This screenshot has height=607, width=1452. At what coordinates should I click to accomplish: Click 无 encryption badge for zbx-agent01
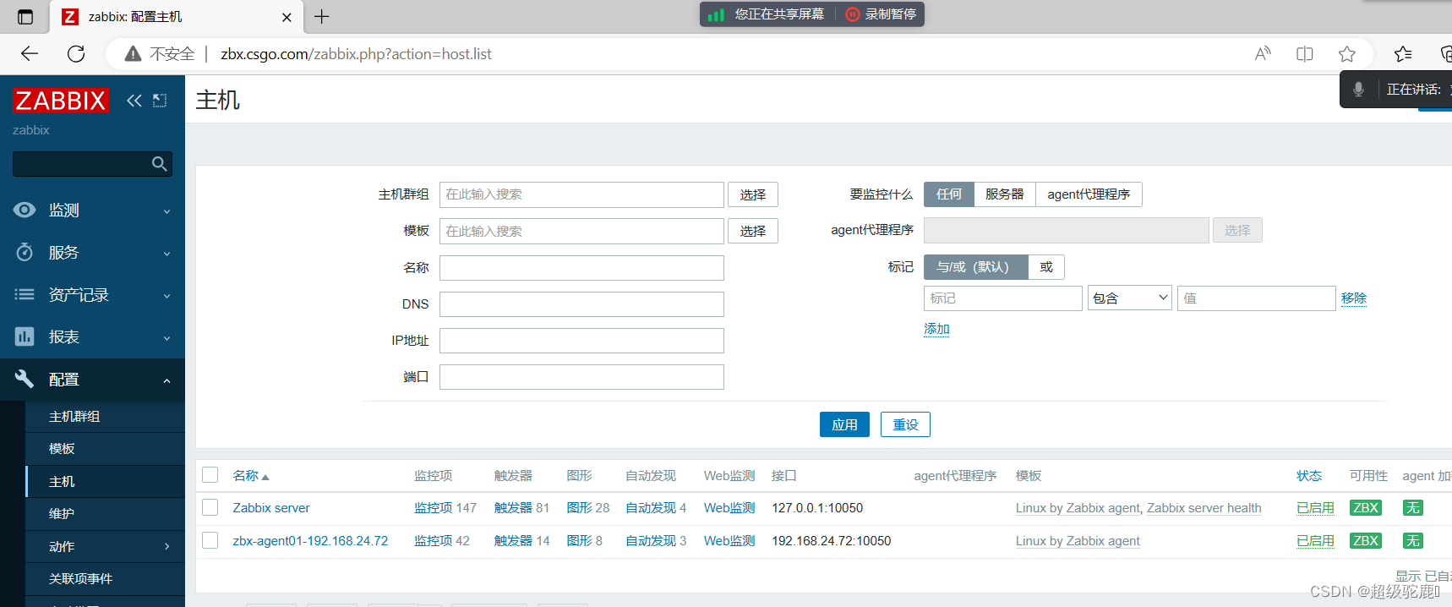point(1413,541)
